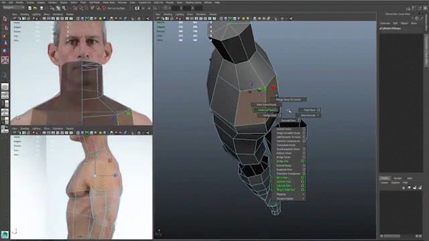Image resolution: width=429 pixels, height=241 pixels.
Task: Toggle the Make Live magnet beside No Live Surface
Action: (104, 8)
